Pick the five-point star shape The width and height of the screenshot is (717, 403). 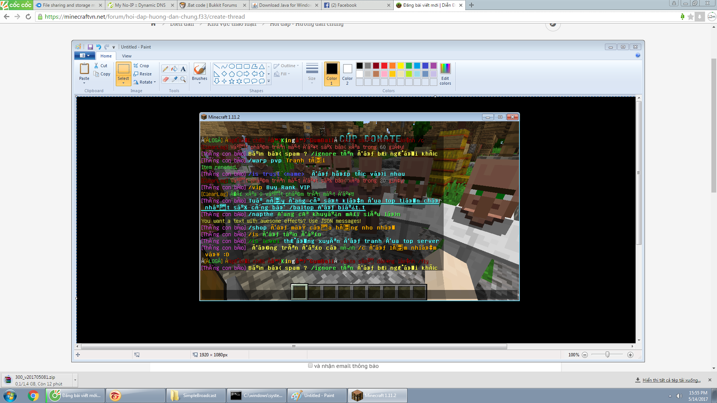pos(232,81)
